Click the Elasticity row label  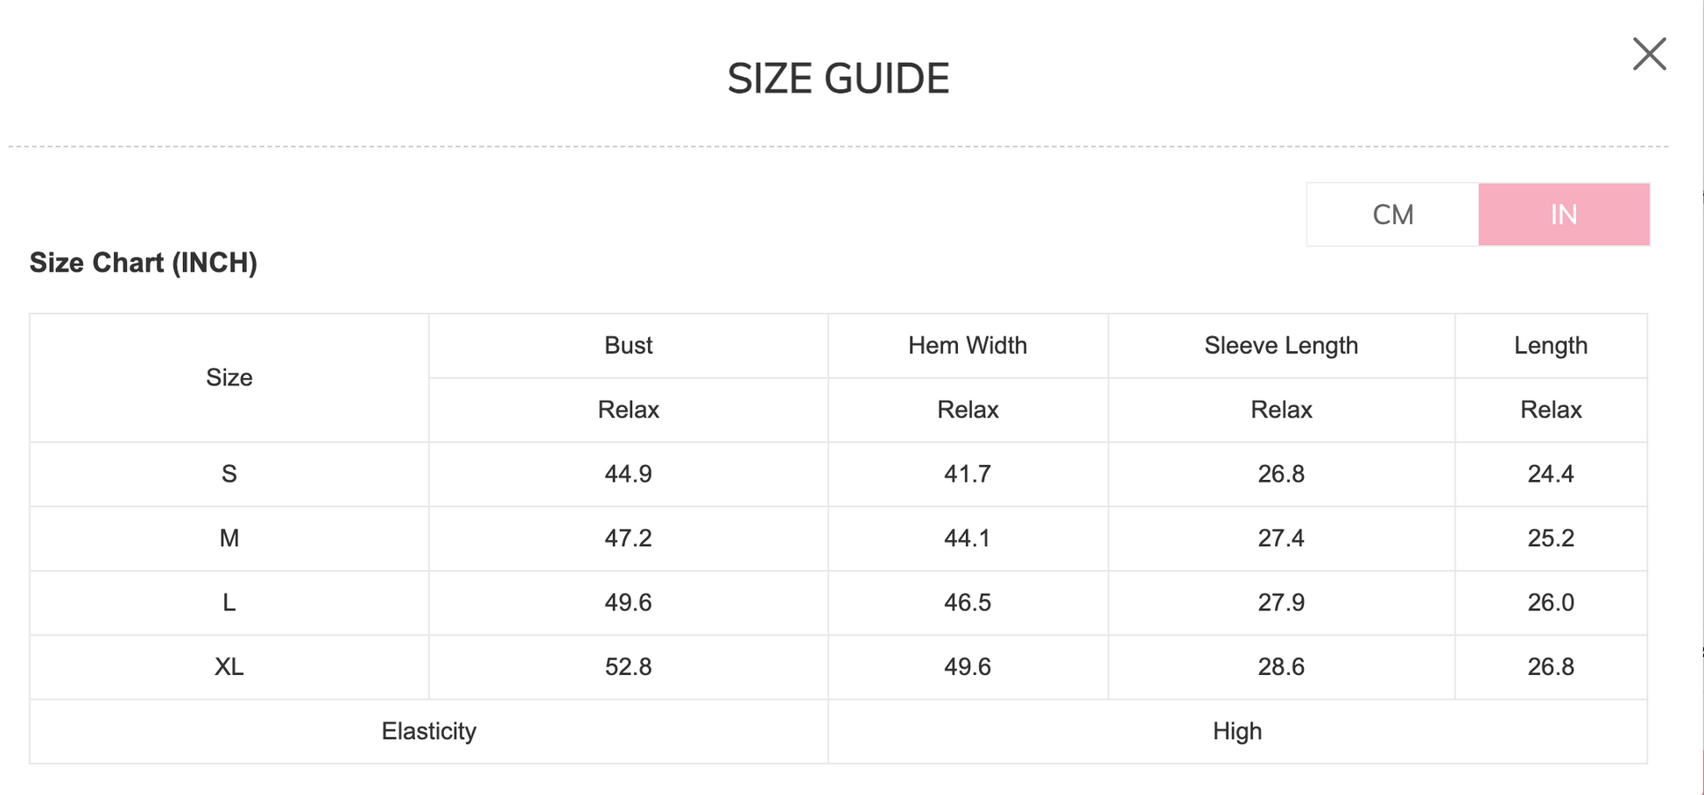pos(428,731)
